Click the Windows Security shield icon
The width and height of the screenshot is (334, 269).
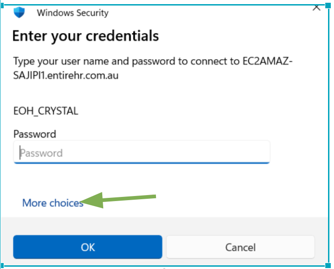(x=19, y=12)
